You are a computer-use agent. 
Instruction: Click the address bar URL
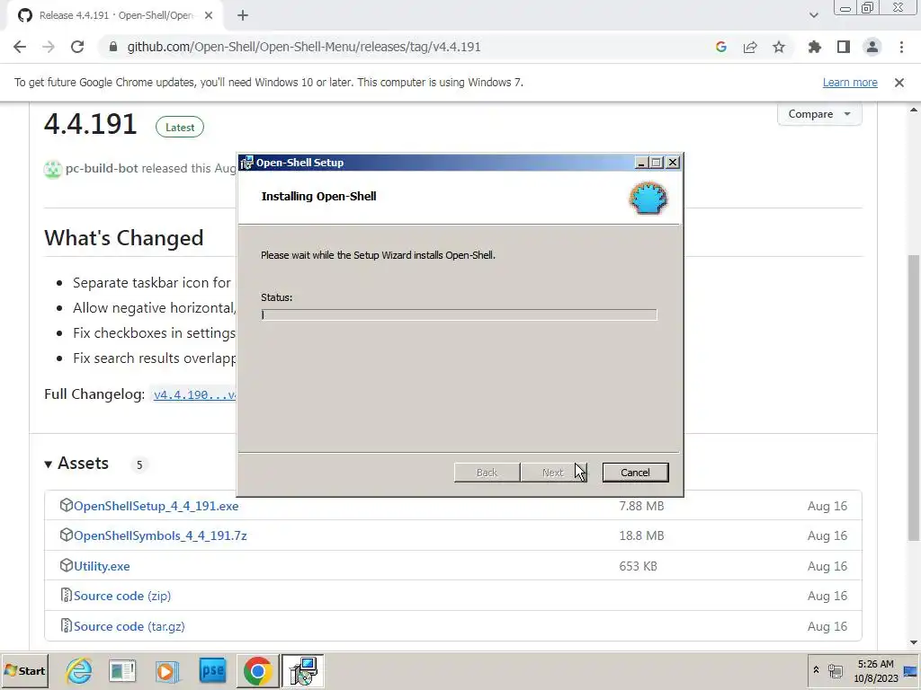tap(304, 47)
